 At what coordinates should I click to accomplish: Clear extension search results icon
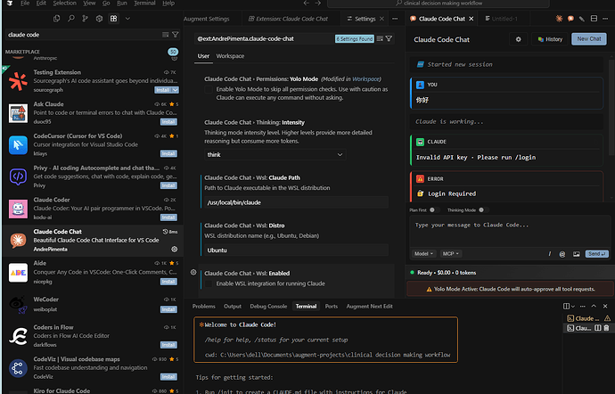coord(166,35)
